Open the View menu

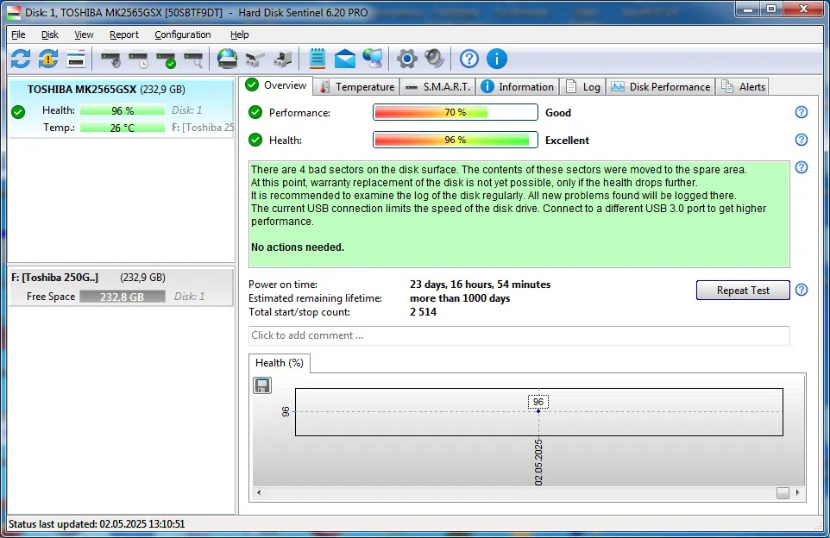(84, 34)
